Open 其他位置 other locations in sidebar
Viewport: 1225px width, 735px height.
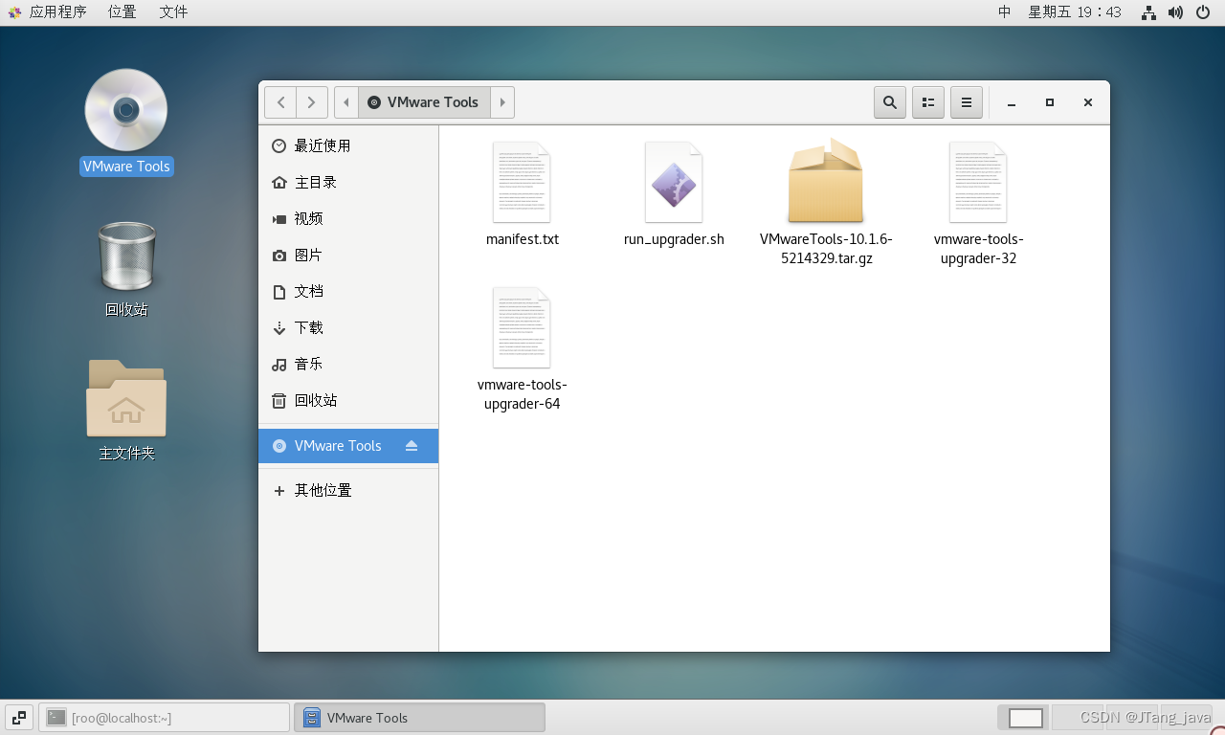[348, 490]
